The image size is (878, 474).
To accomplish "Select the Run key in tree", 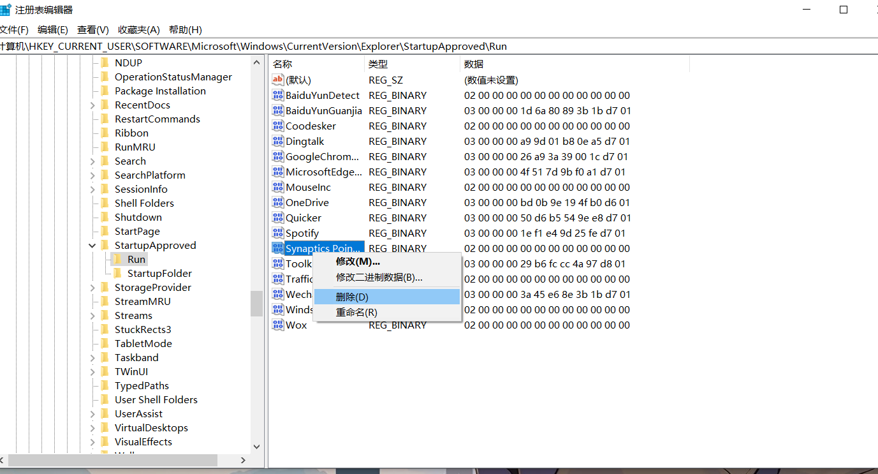I will [x=136, y=259].
